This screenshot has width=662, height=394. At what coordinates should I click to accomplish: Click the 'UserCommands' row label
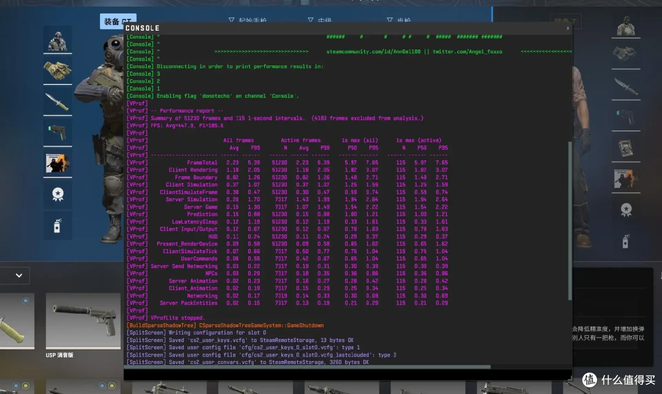(199, 259)
